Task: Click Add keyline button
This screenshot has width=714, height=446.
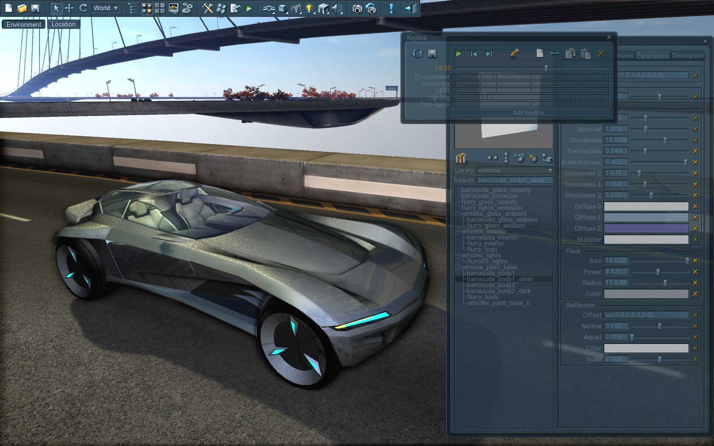Action: [530, 113]
